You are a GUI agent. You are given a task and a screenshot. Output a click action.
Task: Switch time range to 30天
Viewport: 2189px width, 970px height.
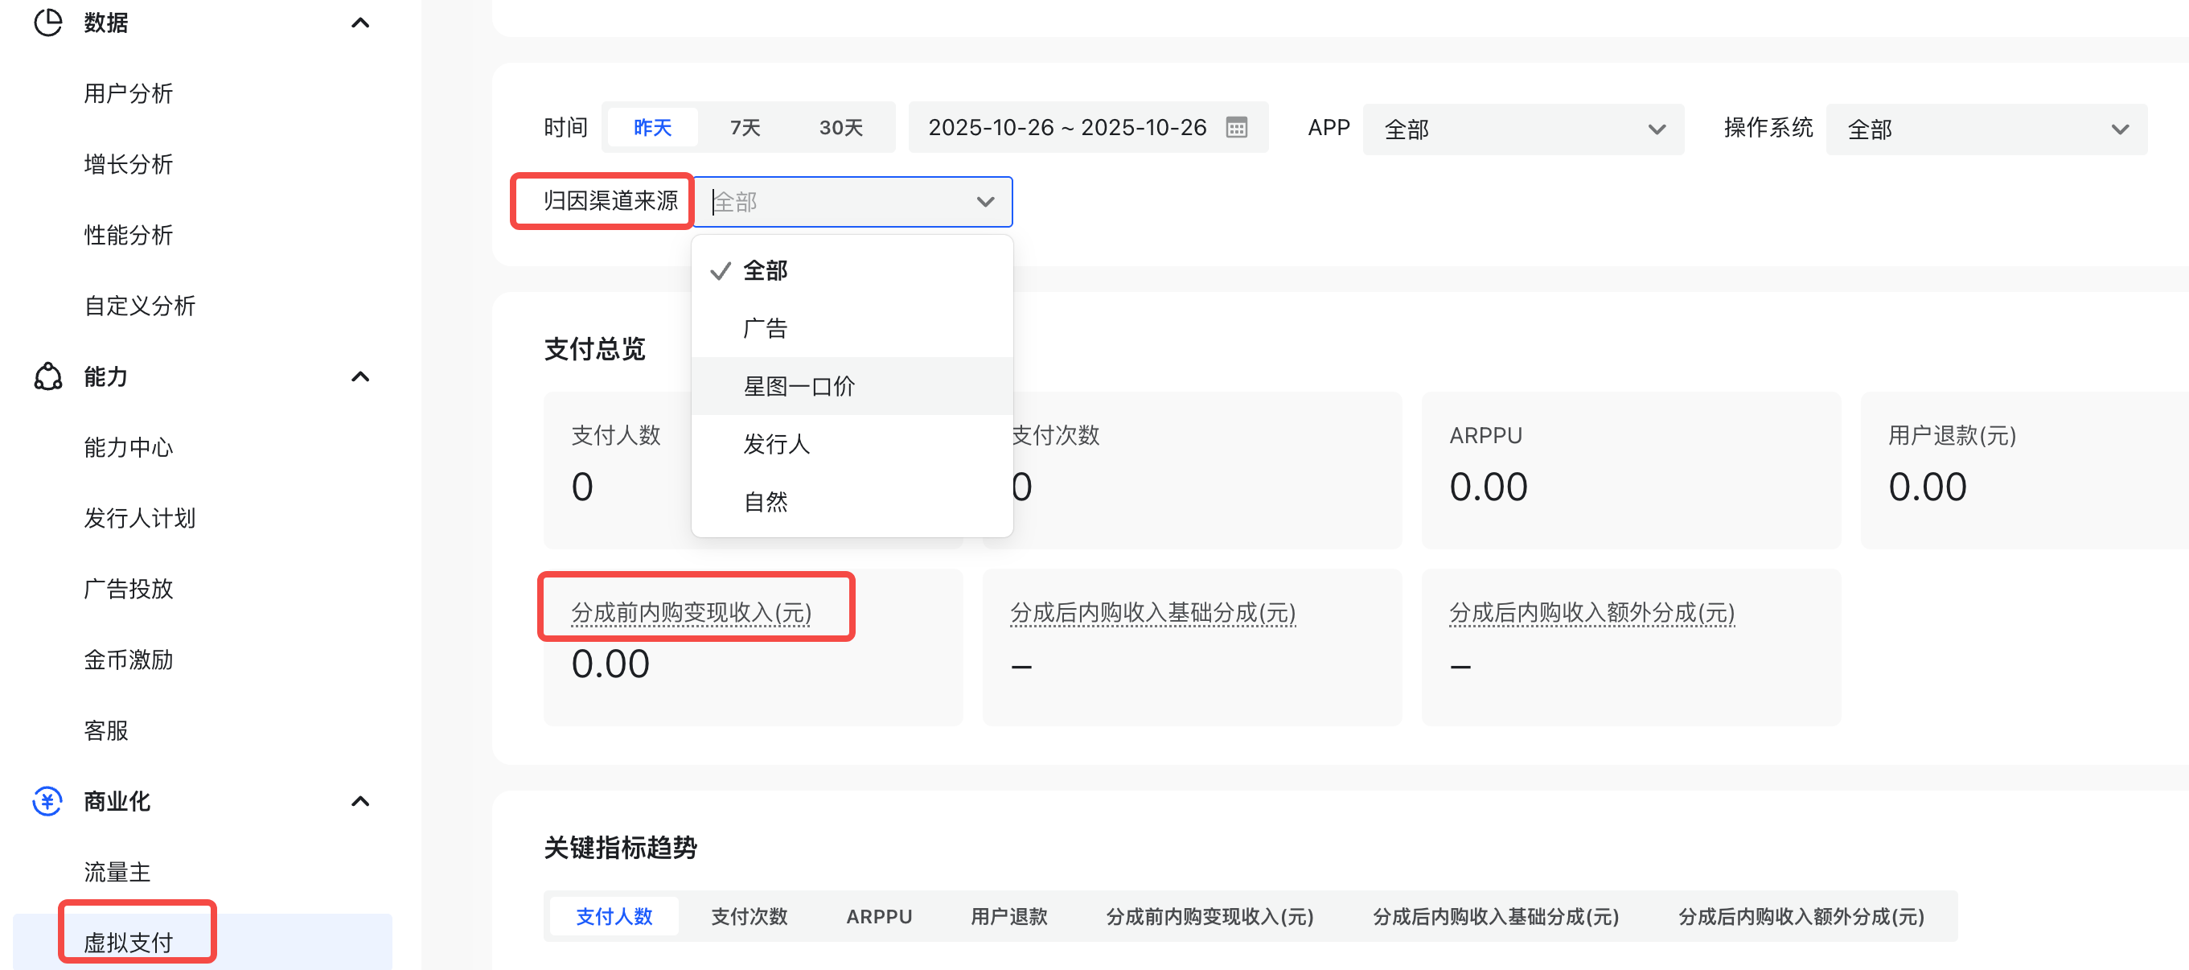tap(840, 128)
